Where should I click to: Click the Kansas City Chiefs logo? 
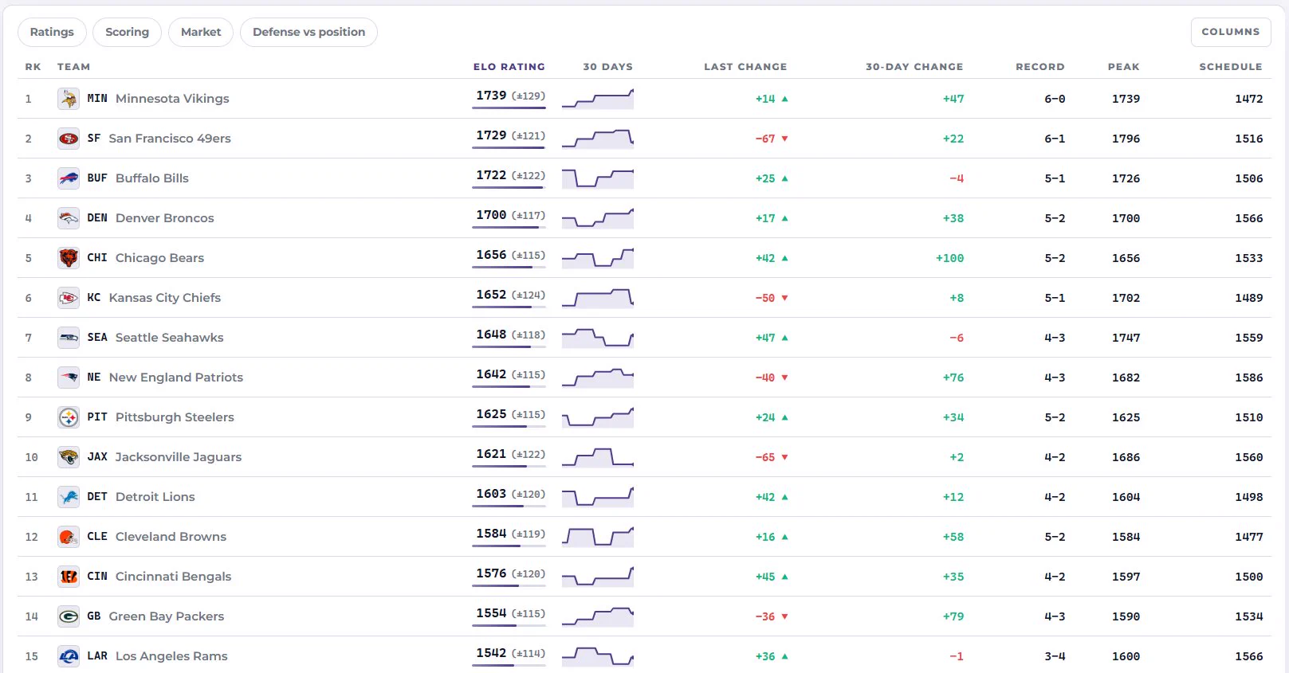[69, 298]
